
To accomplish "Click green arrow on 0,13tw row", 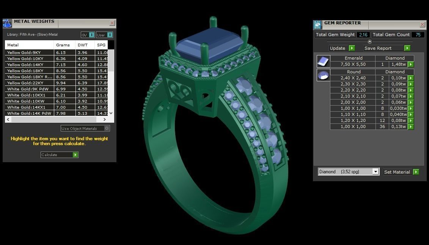I will 411,126.
